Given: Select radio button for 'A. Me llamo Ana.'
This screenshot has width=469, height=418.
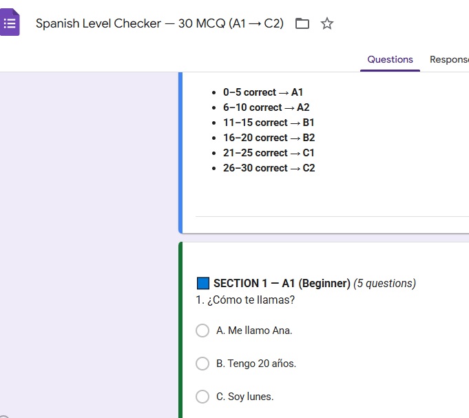Looking at the screenshot, I should 202,331.
